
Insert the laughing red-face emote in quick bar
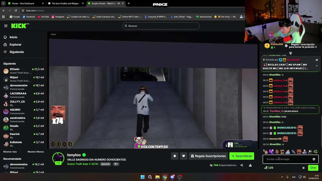[x=299, y=152]
